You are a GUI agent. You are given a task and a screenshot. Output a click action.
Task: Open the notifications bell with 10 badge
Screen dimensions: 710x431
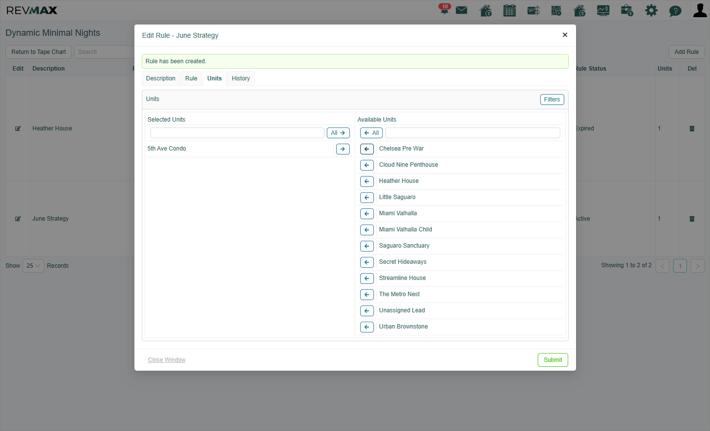(445, 9)
